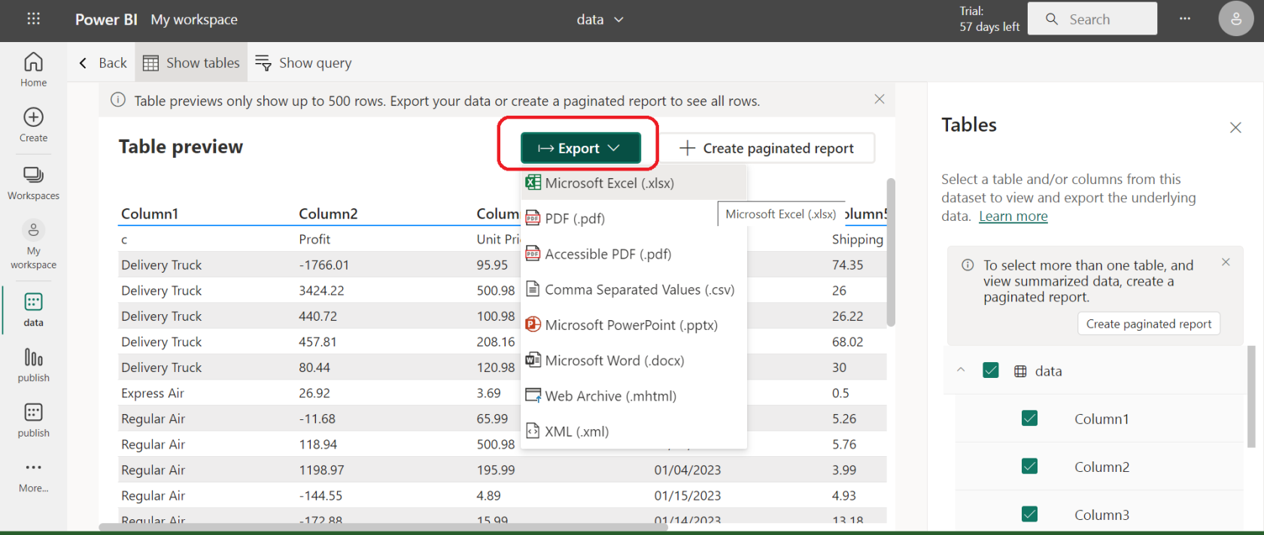The height and width of the screenshot is (535, 1264).
Task: Open the app launcher waffle icon
Action: pos(33,19)
